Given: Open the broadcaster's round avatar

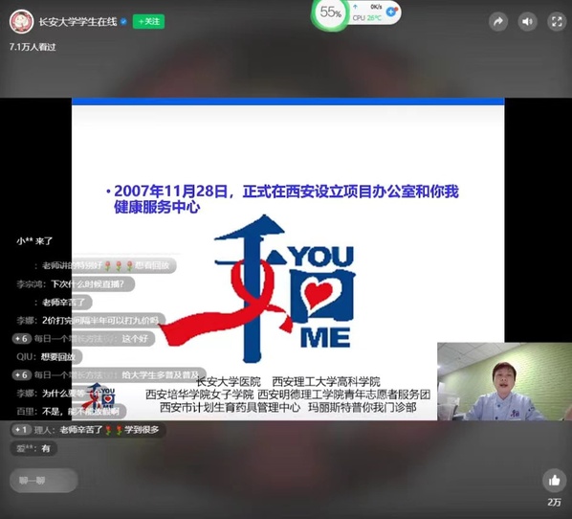Looking at the screenshot, I should [x=22, y=21].
